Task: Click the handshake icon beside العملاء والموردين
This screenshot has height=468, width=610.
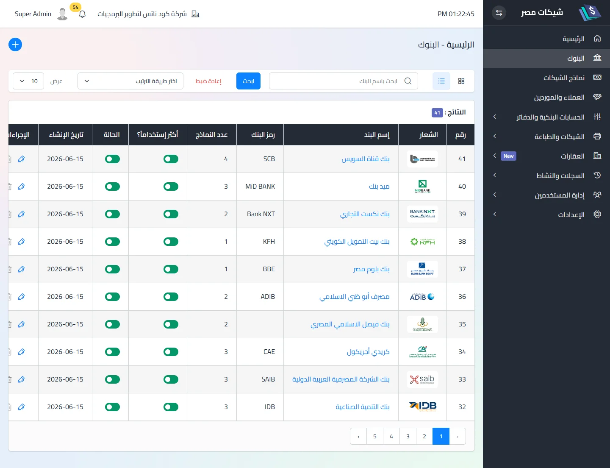Action: (597, 97)
